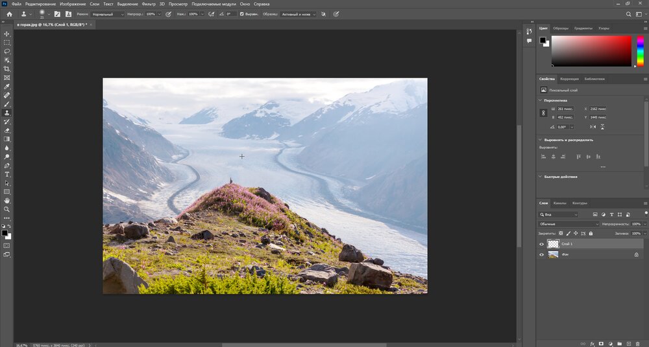Open the Образец sample source dropdown
Screen dimensions: 649x347
click(x=299, y=14)
